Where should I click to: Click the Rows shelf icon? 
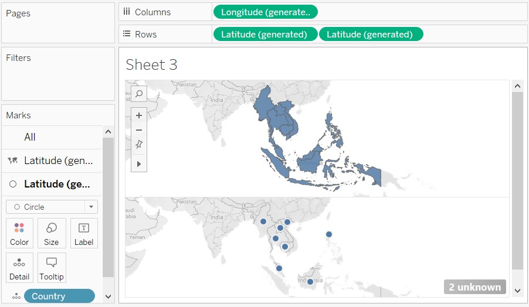pos(127,34)
